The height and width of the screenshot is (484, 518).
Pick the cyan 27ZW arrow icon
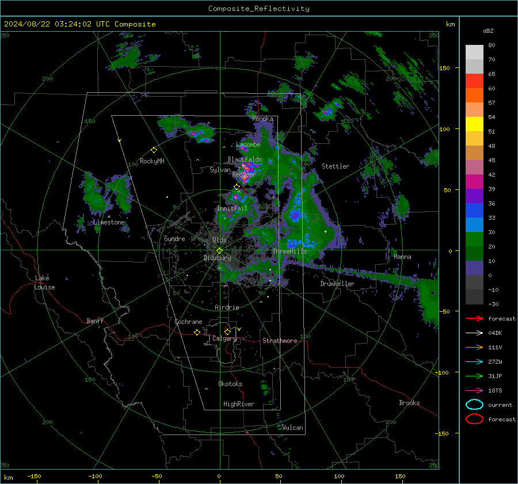pos(474,362)
